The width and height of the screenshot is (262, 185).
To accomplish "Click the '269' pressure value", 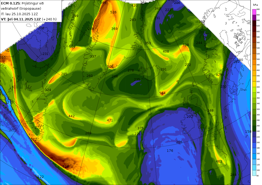I will [x=88, y=133].
